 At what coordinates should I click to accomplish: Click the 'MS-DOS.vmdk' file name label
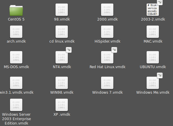[16, 67]
